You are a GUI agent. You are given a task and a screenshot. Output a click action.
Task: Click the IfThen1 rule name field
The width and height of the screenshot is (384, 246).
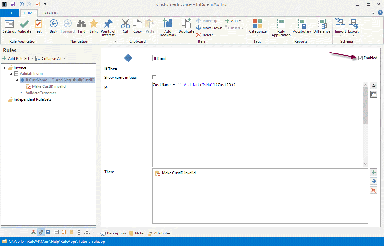(x=184, y=58)
